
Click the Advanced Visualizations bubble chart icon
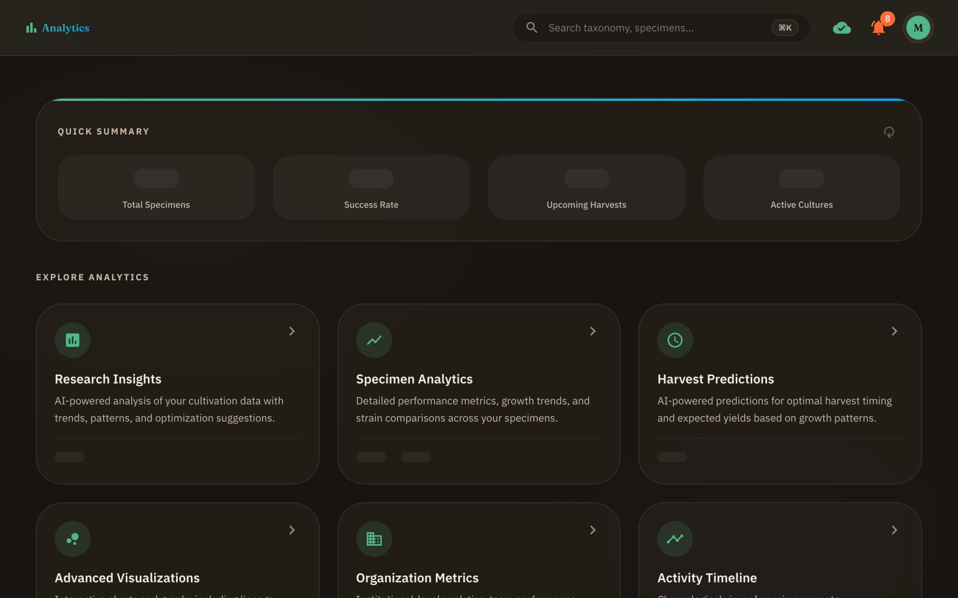tap(73, 539)
